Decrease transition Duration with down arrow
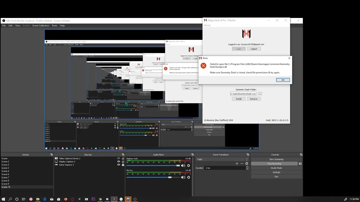Image resolution: width=360 pixels, height=202 pixels. point(247,169)
